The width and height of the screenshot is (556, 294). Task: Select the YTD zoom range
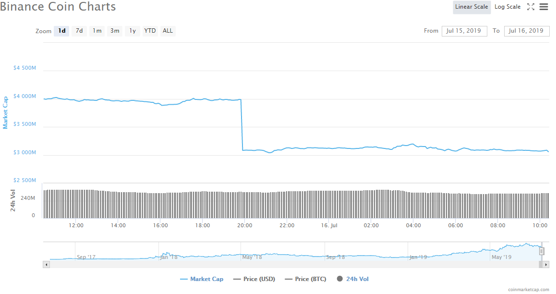pos(150,31)
